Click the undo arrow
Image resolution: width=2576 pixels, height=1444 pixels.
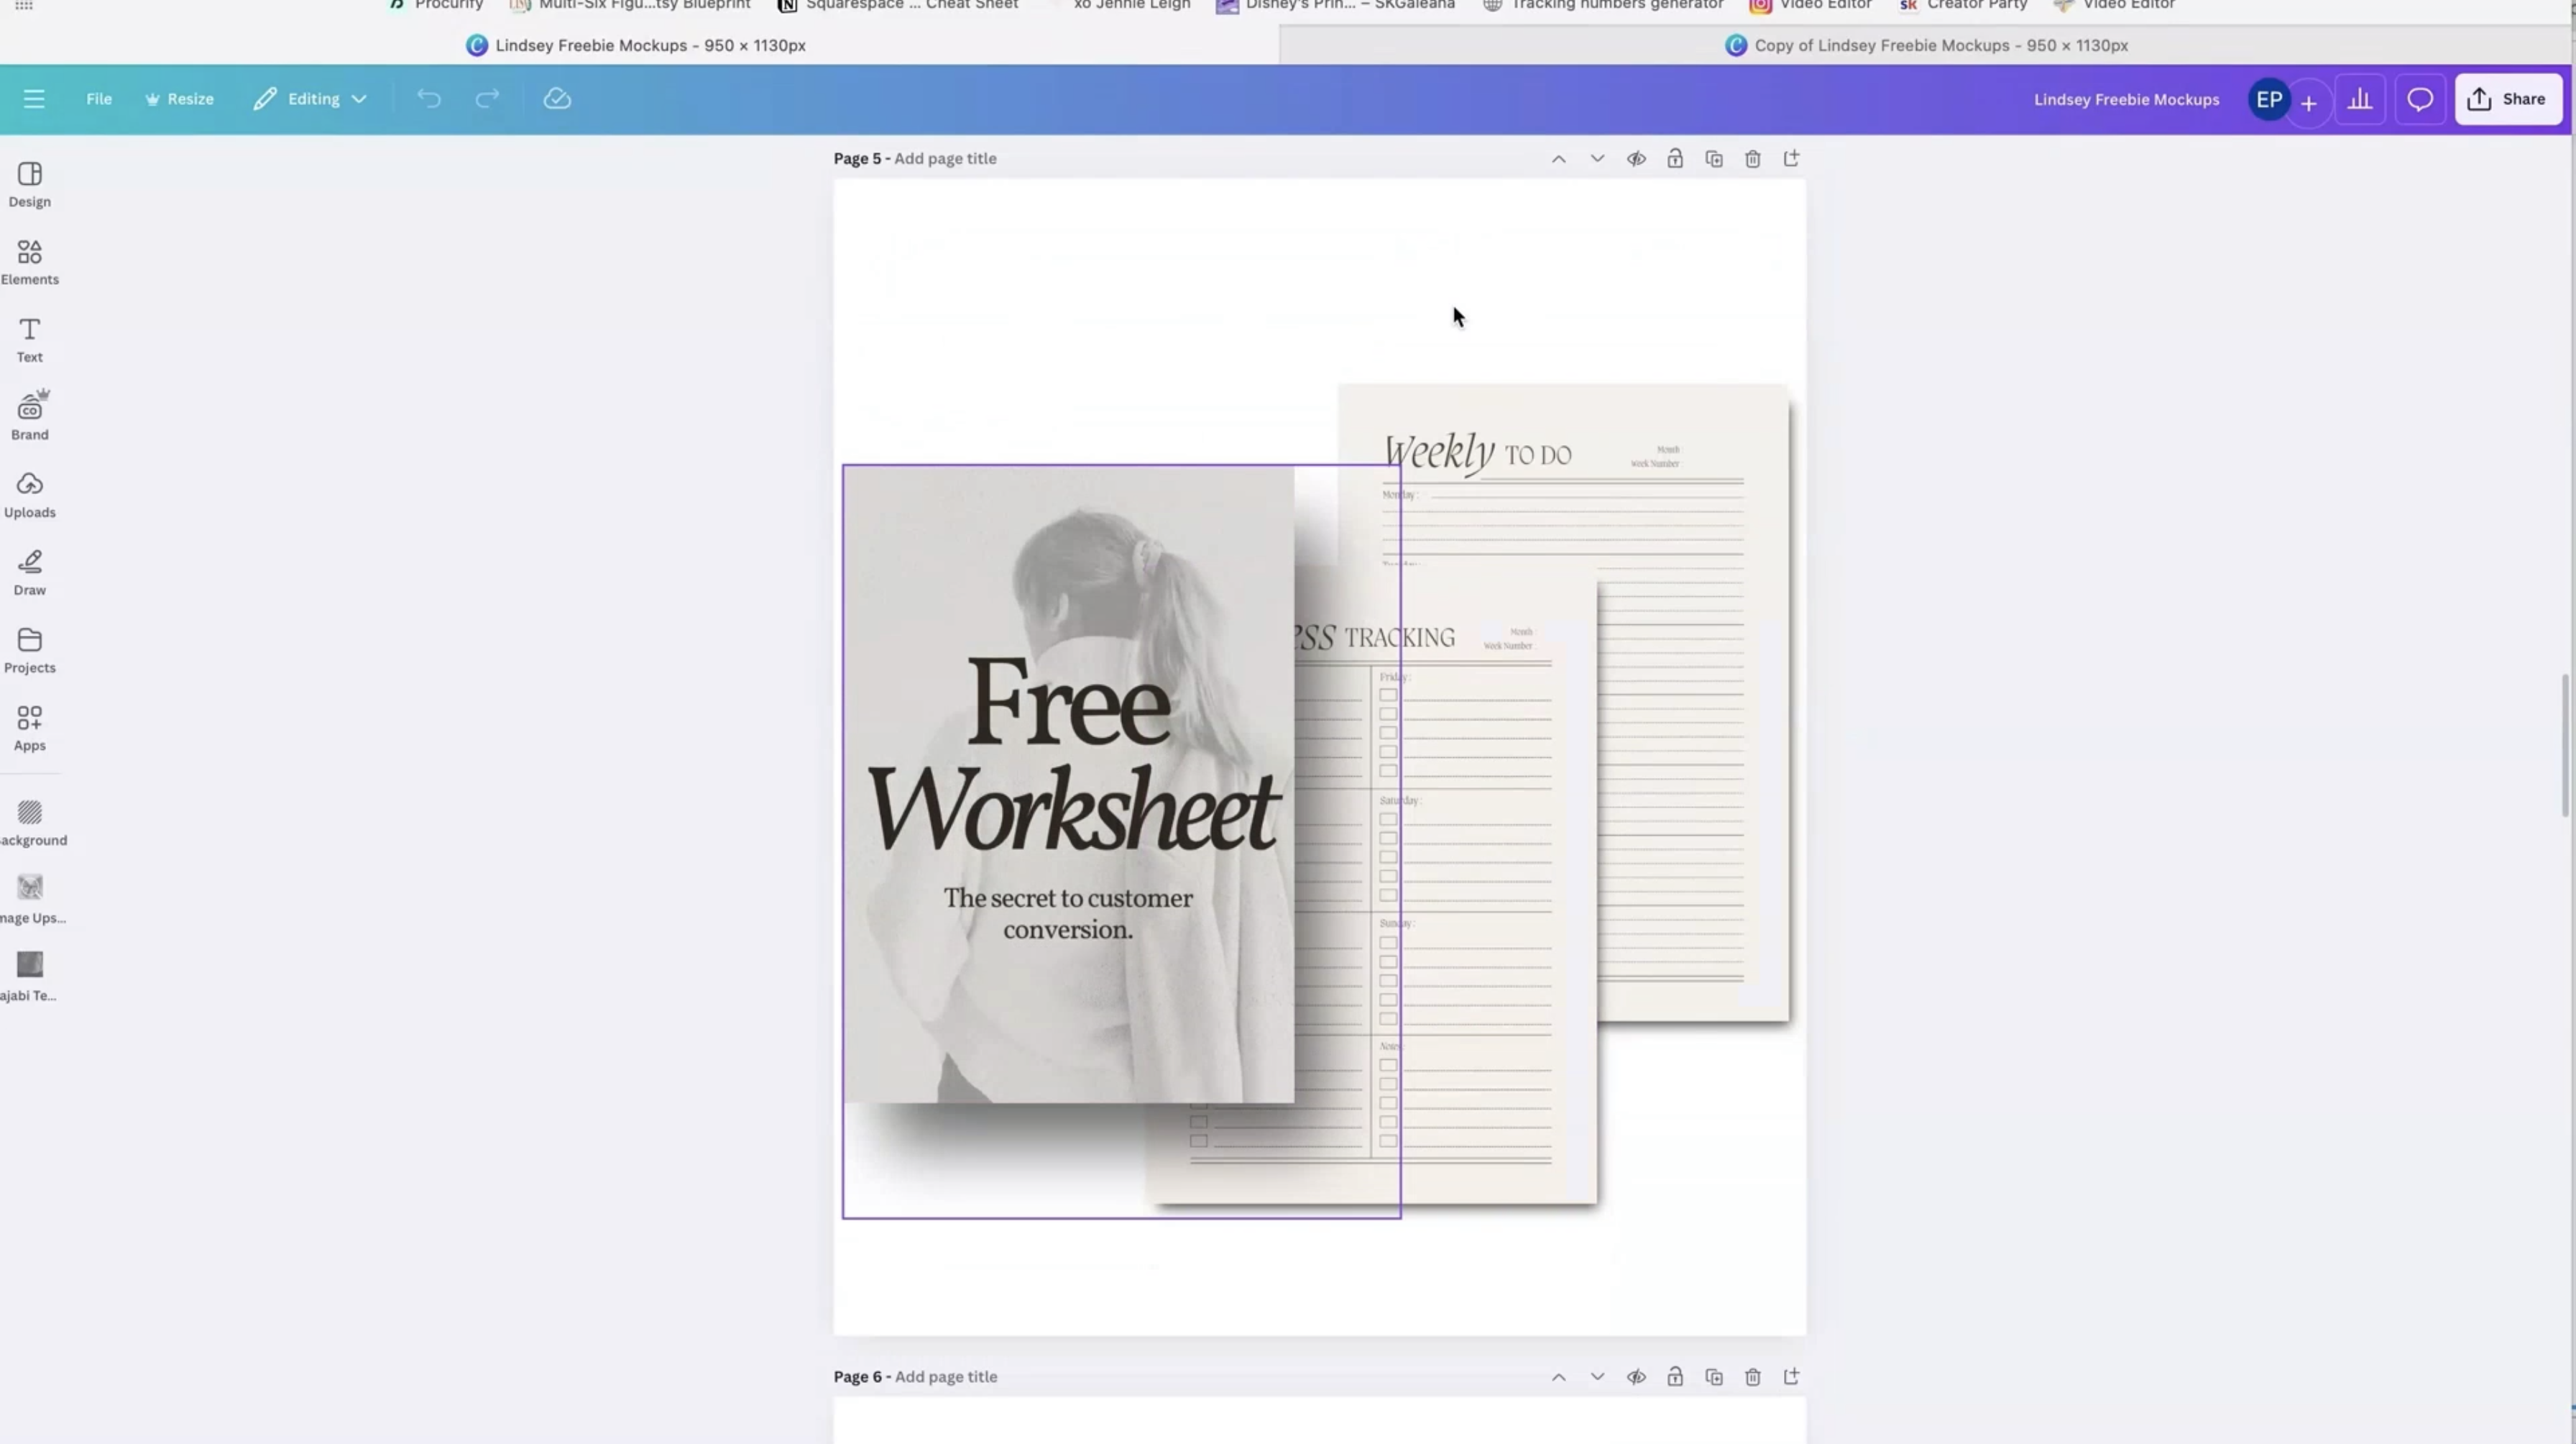pos(429,99)
